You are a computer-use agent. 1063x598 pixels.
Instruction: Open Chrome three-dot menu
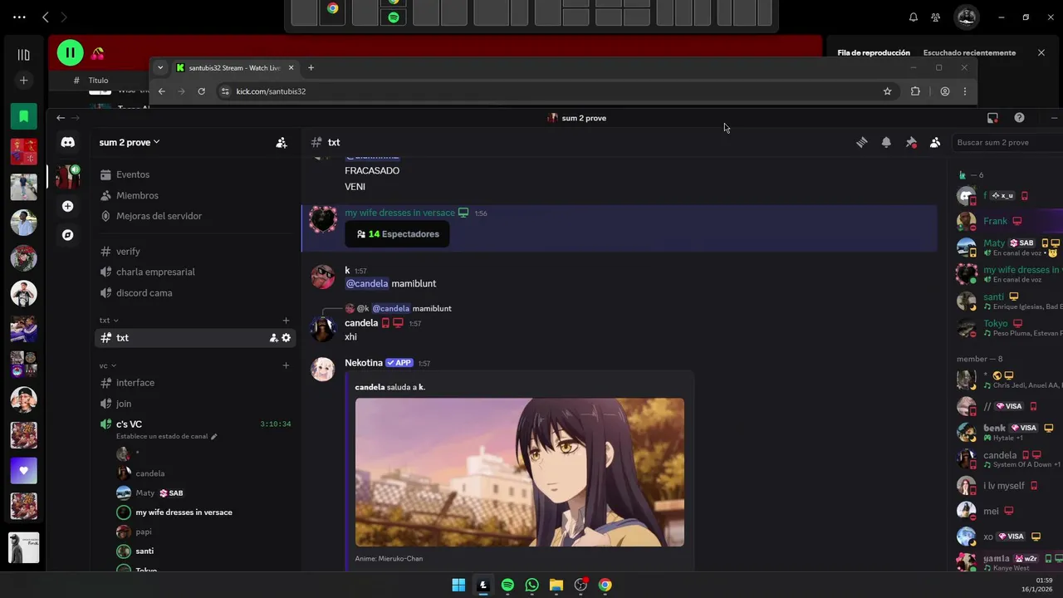click(x=964, y=91)
